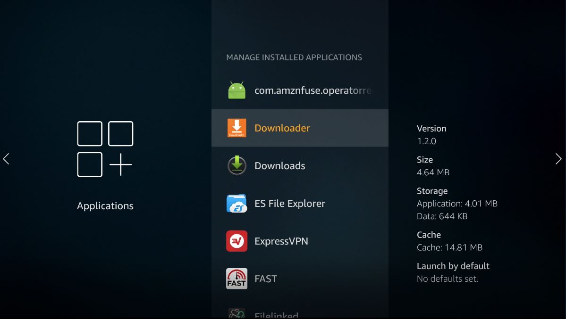Viewport: 566px width, 319px height.
Task: Click the red ExpressVPN icon
Action: click(x=237, y=241)
